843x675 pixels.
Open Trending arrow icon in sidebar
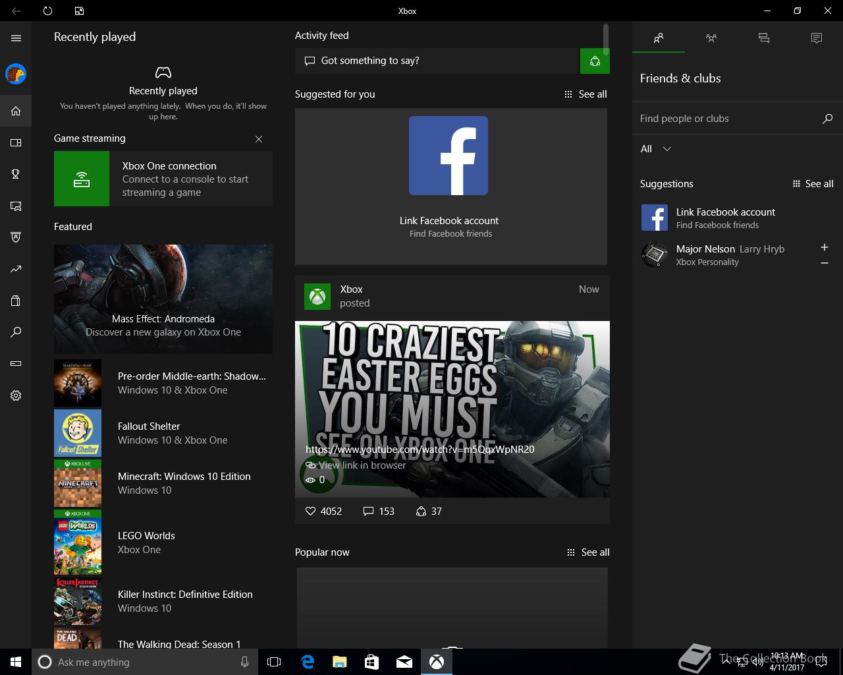pos(16,269)
